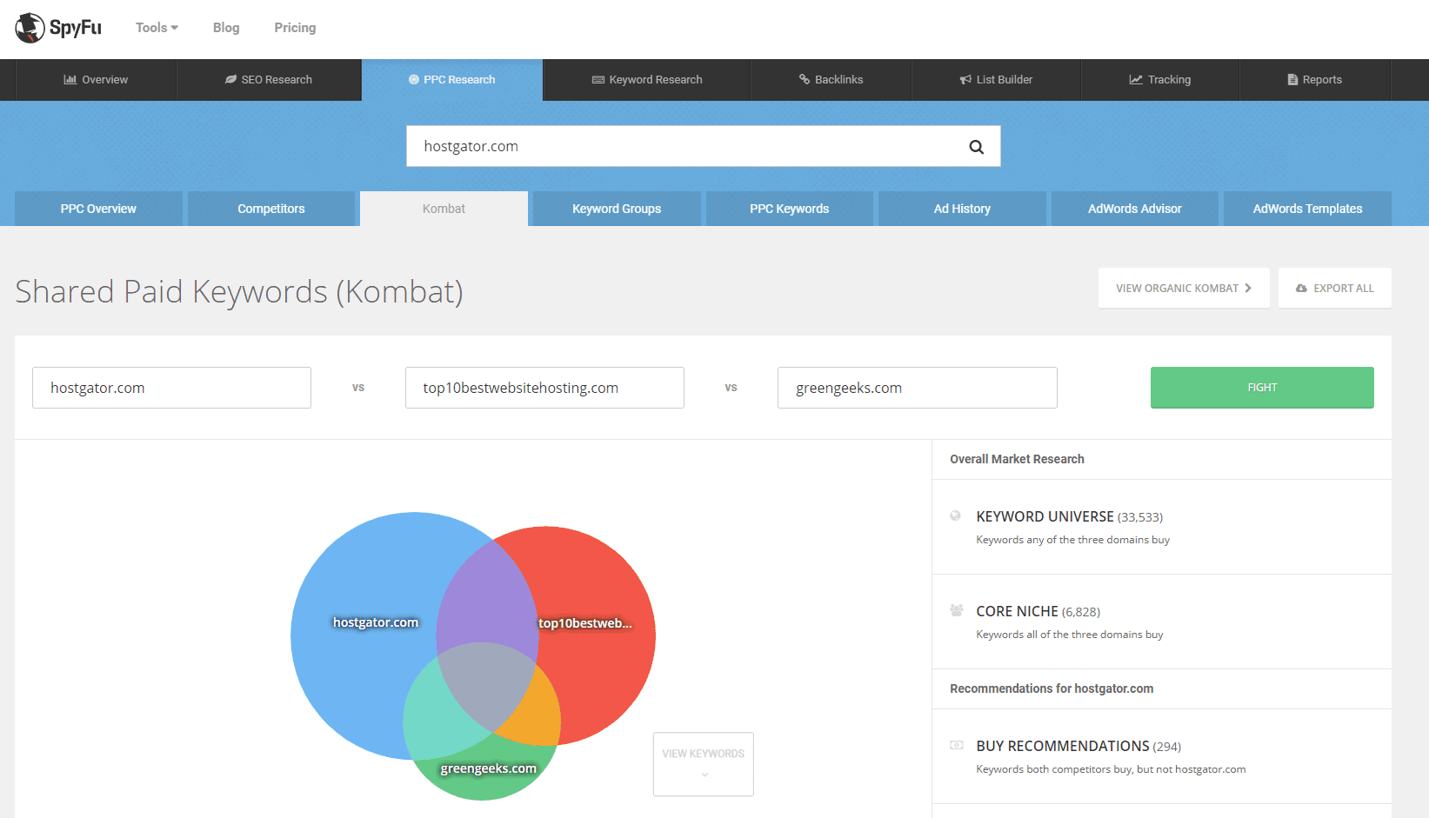Switch to the Overview tab
This screenshot has width=1429, height=818.
96,80
